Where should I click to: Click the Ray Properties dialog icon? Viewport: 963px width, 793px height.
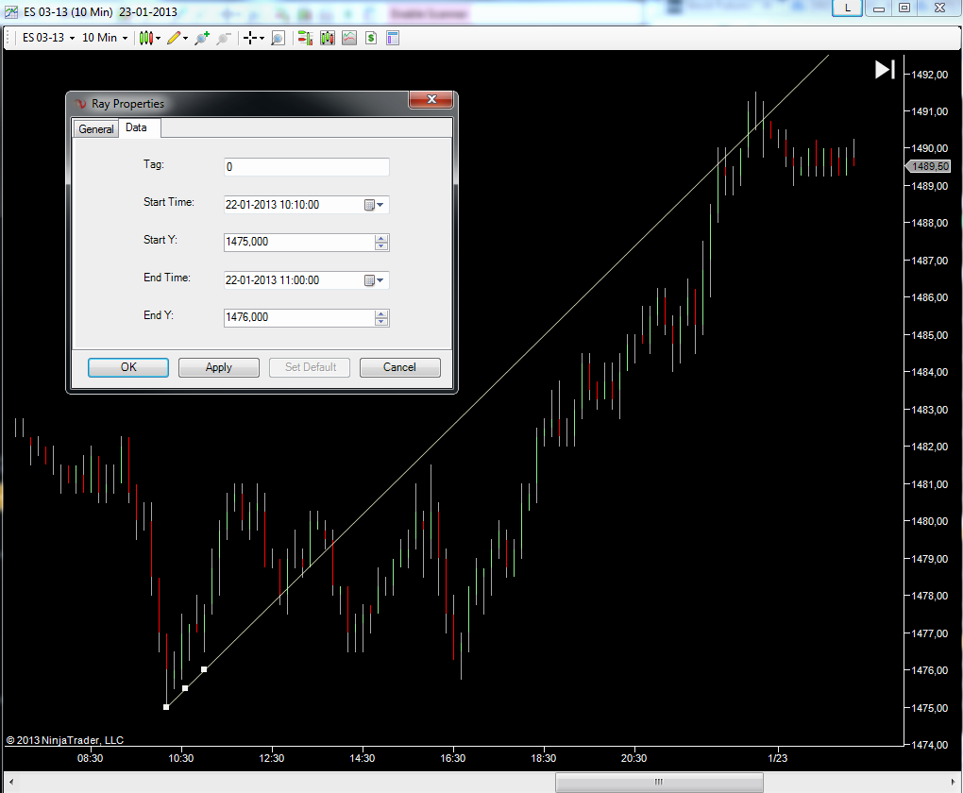point(80,104)
